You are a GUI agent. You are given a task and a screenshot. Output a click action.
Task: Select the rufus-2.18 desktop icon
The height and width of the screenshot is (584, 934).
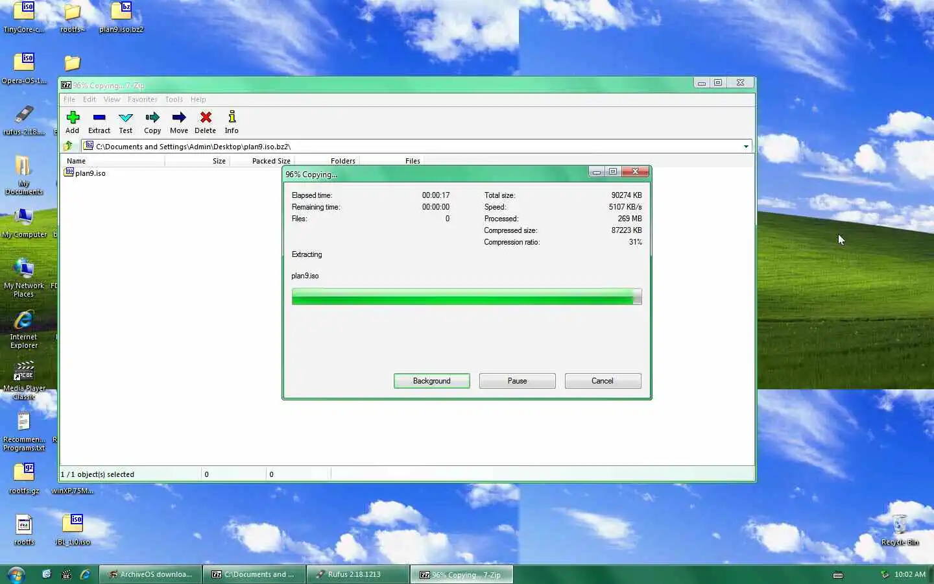pos(24,120)
